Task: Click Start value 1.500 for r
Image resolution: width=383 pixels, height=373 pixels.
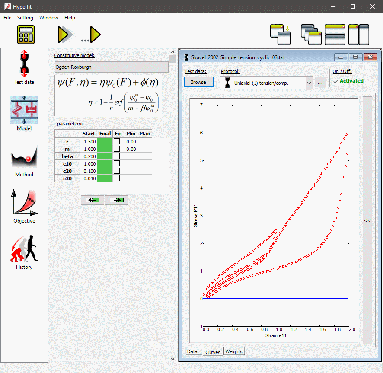Action: (x=89, y=142)
